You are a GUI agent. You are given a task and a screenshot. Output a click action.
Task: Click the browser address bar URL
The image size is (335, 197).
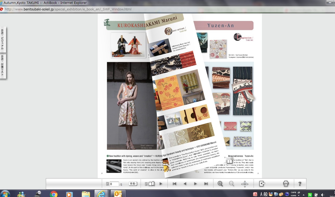[68, 9]
